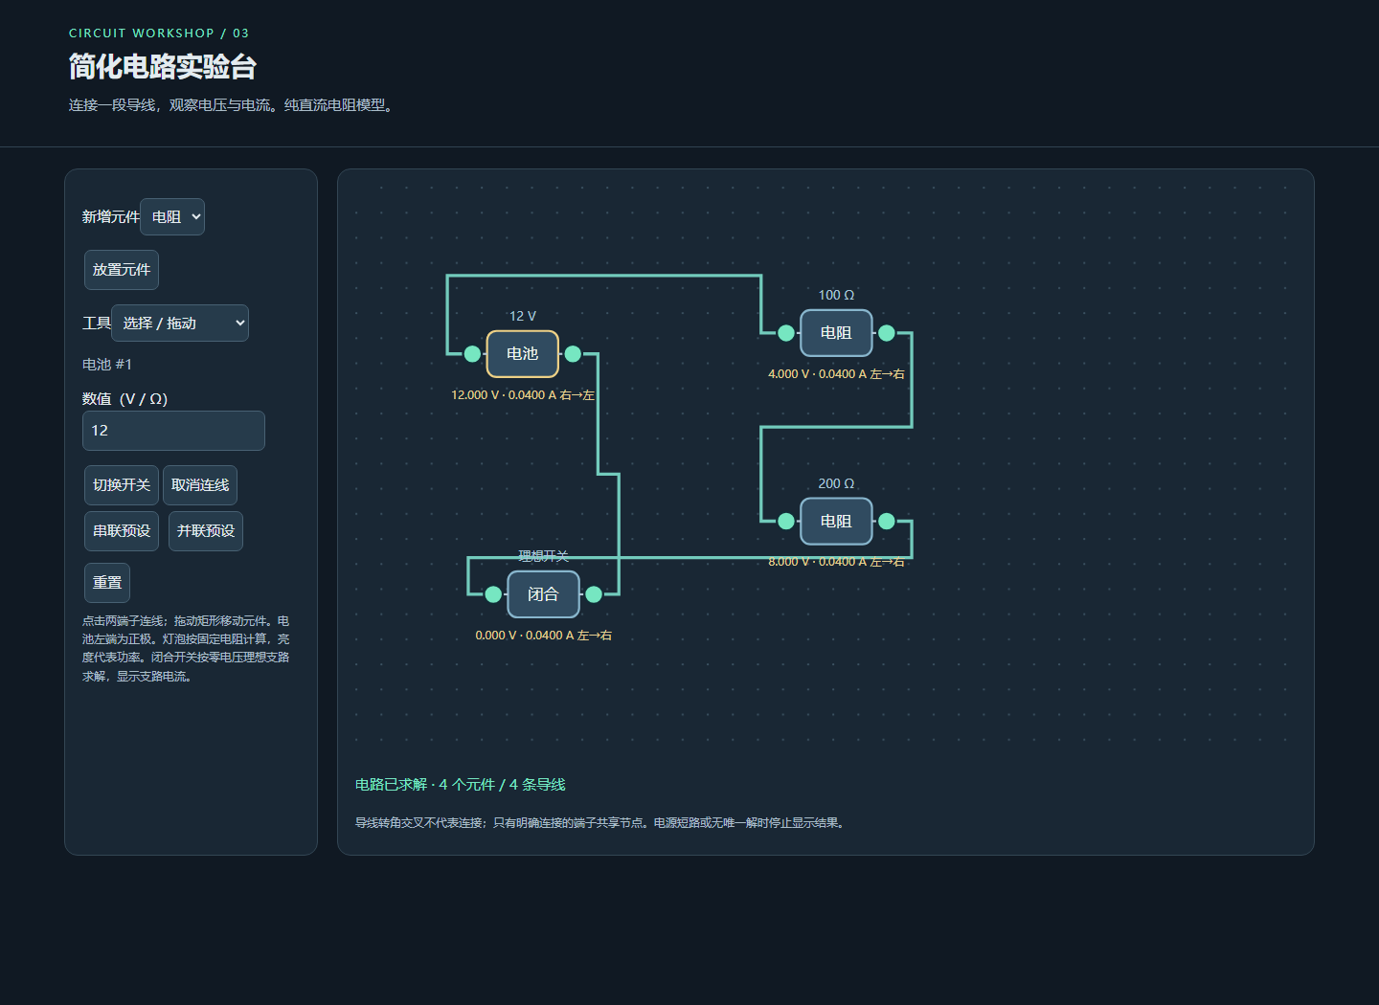Click the 切换开关 button
Viewport: 1379px width, 1005px height.
point(122,485)
